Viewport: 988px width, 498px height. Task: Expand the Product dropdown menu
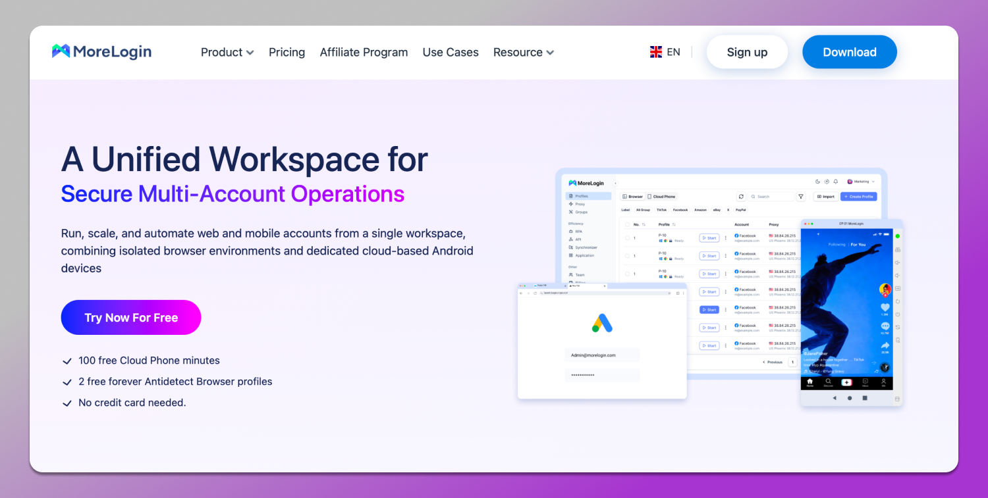pyautogui.click(x=227, y=52)
